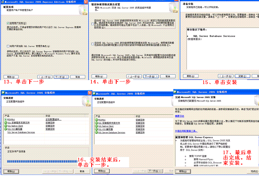Enable the 功能使用情况数据发送 checkbox

[93, 44]
